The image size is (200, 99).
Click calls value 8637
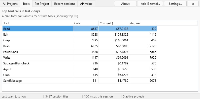click(94, 29)
